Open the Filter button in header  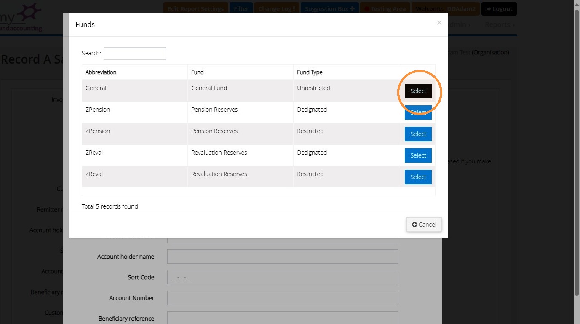pos(241,8)
